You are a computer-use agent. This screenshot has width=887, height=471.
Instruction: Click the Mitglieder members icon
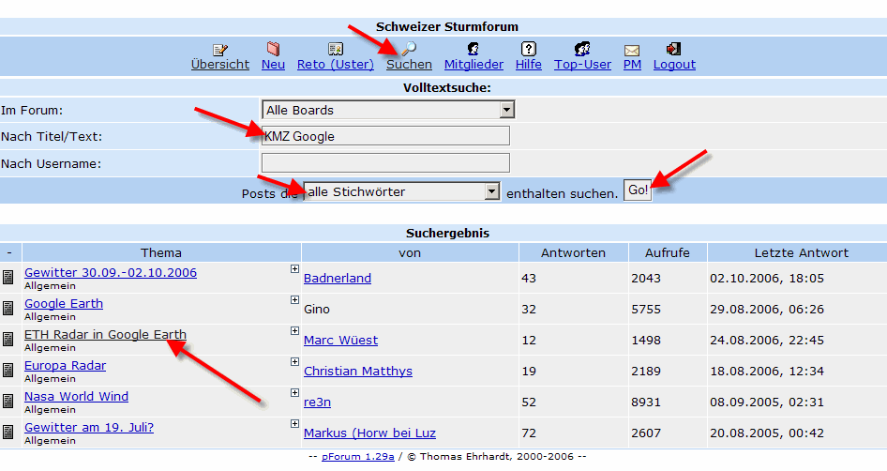(474, 49)
